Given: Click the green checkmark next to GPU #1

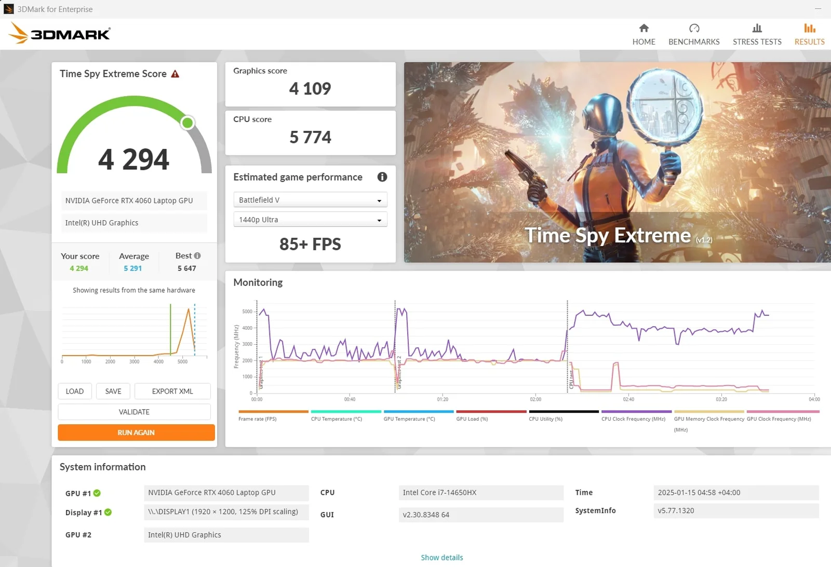Looking at the screenshot, I should click(x=97, y=493).
